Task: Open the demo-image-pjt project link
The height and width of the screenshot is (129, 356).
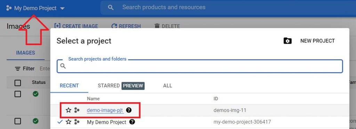Action: click(105, 110)
